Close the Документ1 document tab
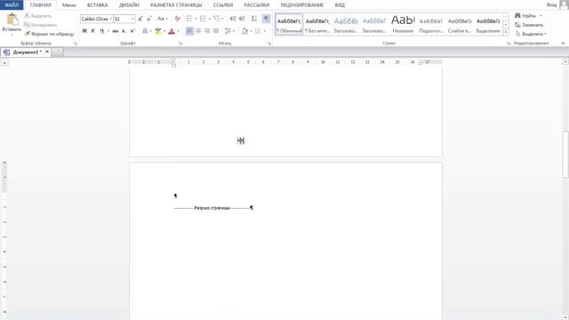569x320 pixels. click(x=47, y=52)
